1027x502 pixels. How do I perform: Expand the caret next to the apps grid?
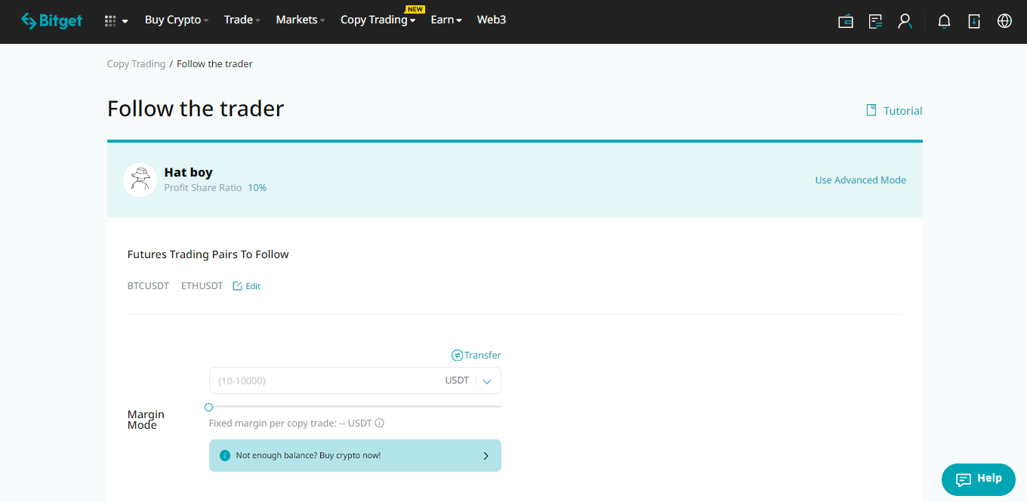[x=125, y=21]
